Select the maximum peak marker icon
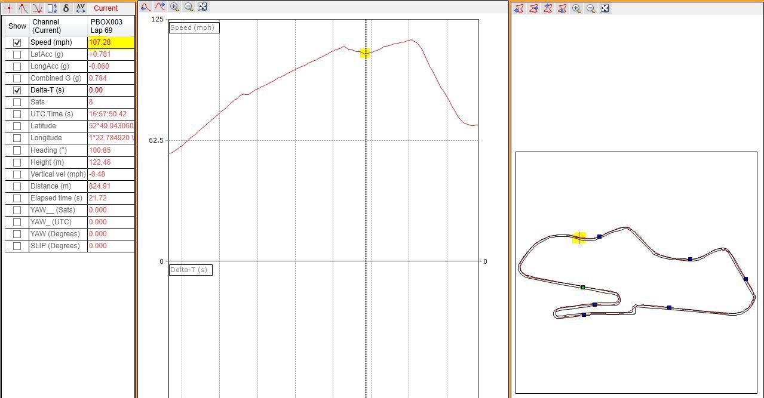The image size is (764, 398). pyautogui.click(x=23, y=8)
